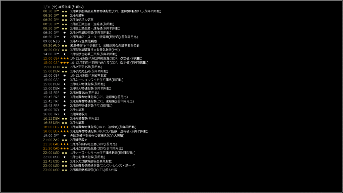Image resolution: width=343 pixels, height=193 pixels.
Task: Select the 2月卸売物価指数(PPI) entry
Action: click(91, 106)
